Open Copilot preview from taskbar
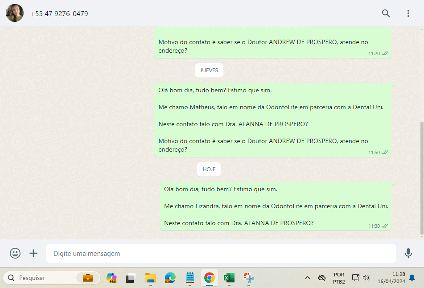 coord(111,278)
